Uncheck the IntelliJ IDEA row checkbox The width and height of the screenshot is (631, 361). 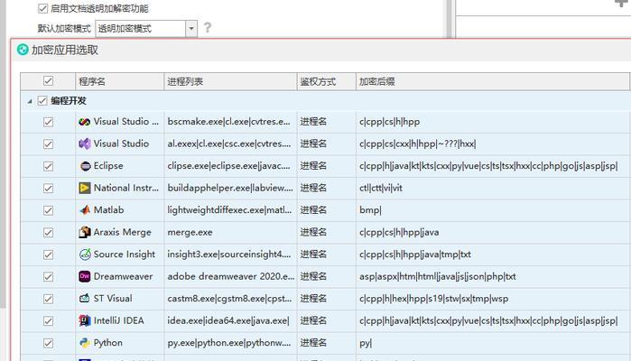(48, 321)
